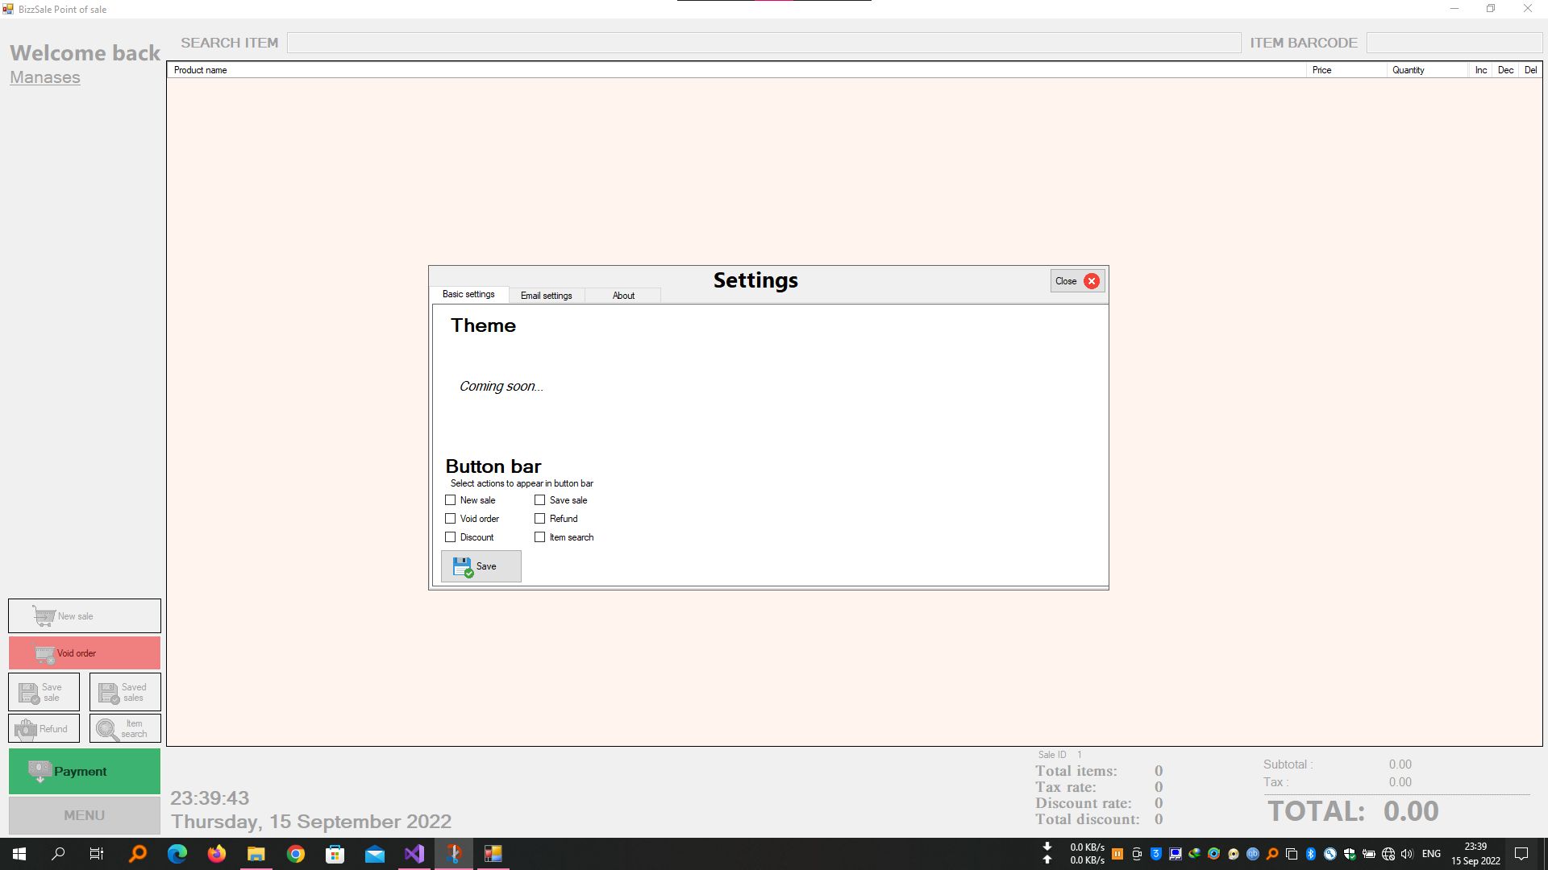Click the Save sale disk icon
Image resolution: width=1548 pixels, height=870 pixels.
point(29,693)
